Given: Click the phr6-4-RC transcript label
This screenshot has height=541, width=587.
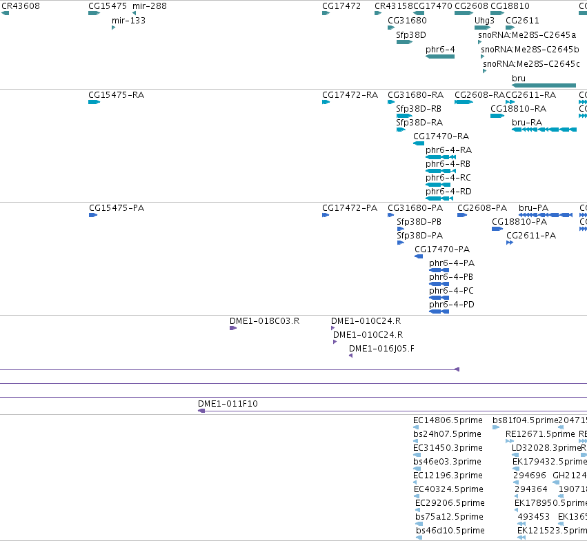Looking at the screenshot, I should pos(448,178).
